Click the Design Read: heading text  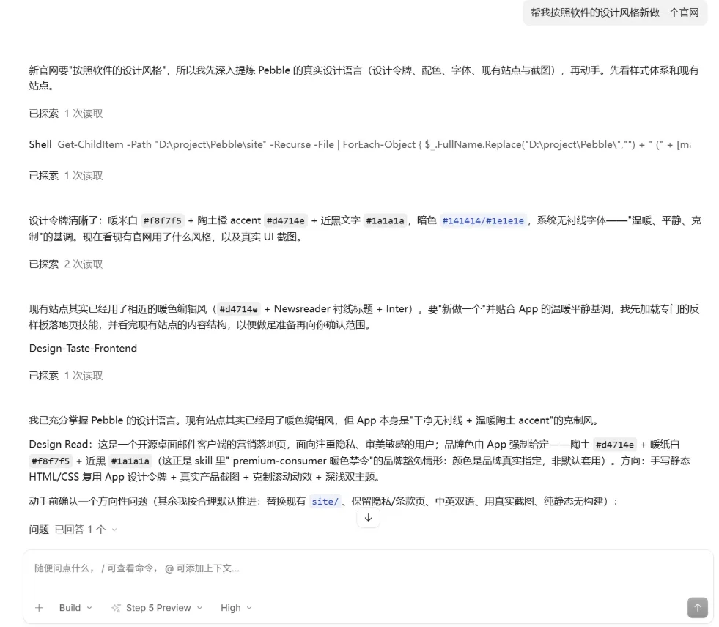coord(61,444)
